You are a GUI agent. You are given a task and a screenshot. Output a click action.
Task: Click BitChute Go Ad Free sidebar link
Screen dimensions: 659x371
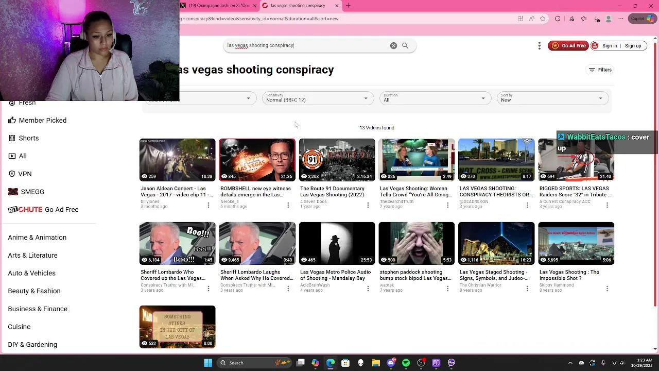click(x=43, y=210)
